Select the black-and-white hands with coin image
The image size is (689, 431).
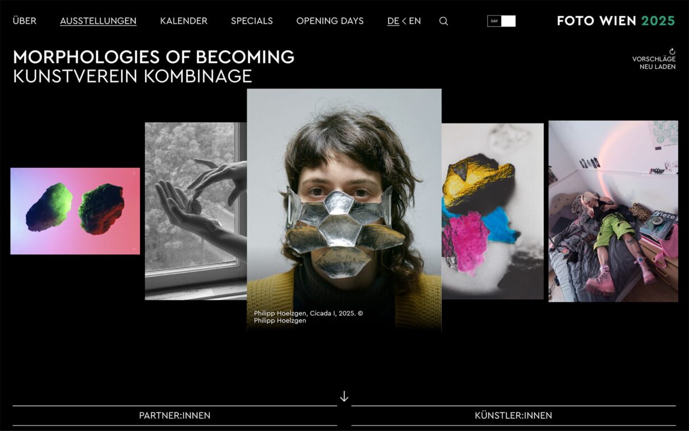click(195, 211)
